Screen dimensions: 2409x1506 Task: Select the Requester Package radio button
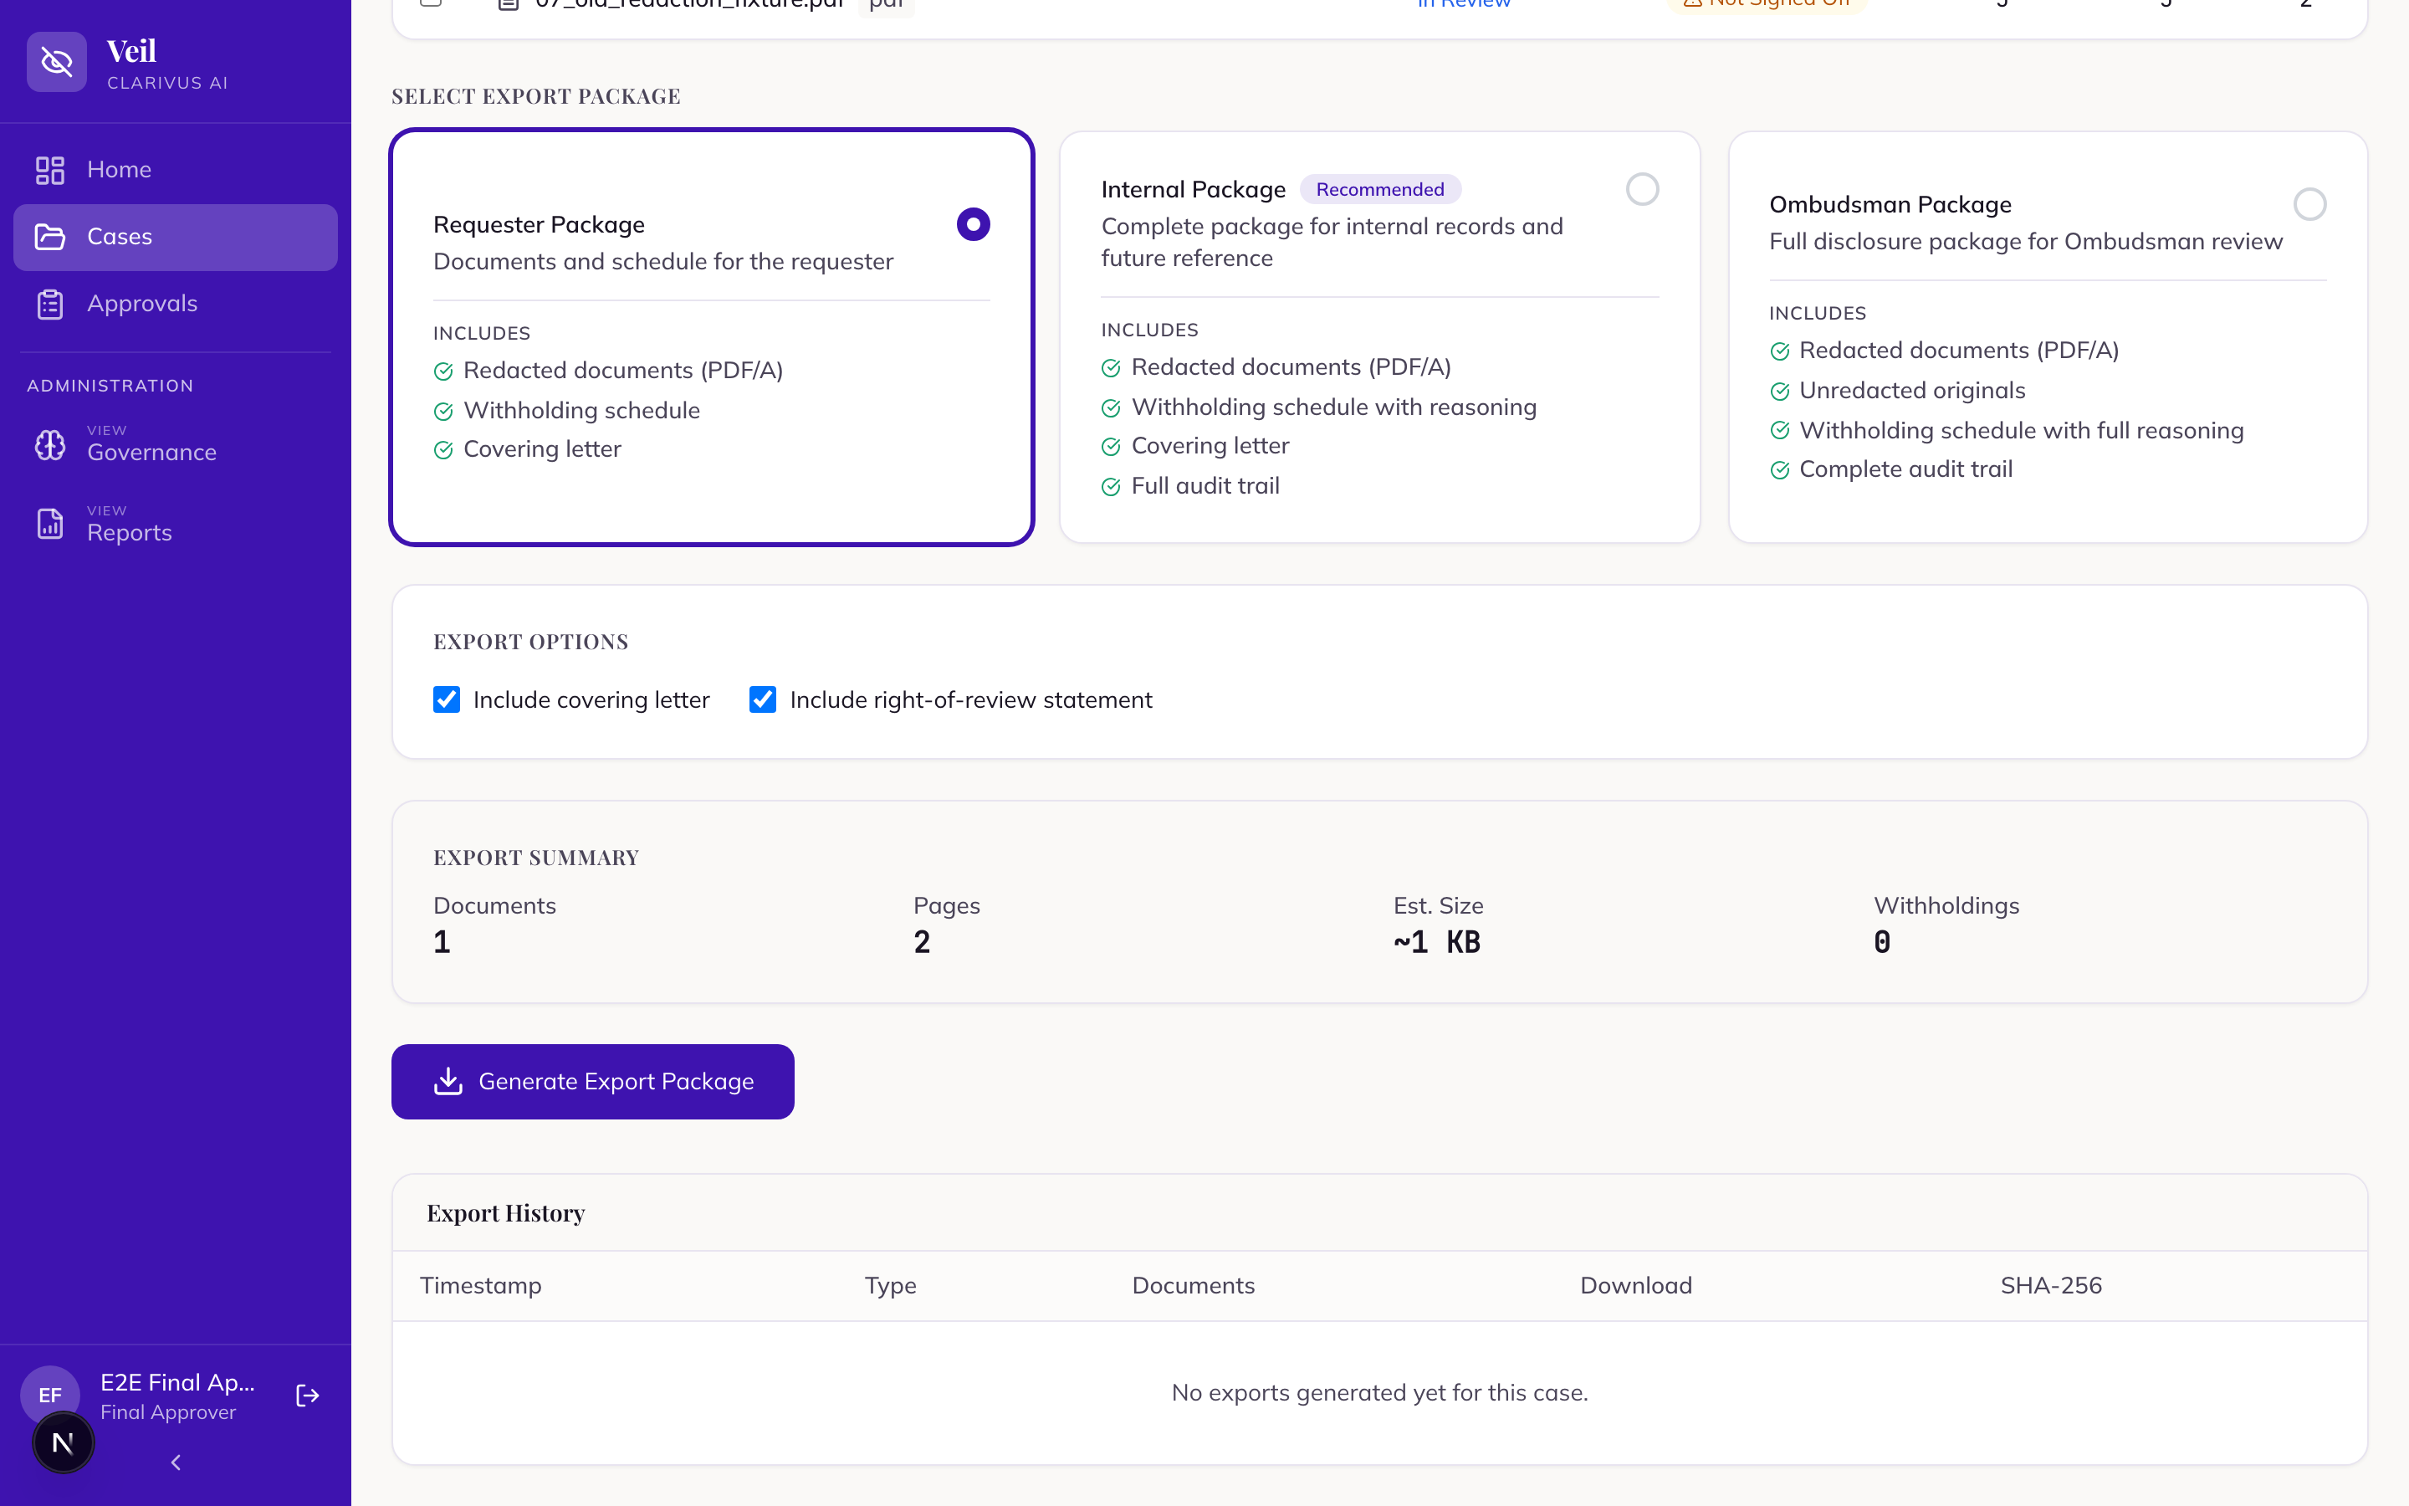pyautogui.click(x=973, y=224)
